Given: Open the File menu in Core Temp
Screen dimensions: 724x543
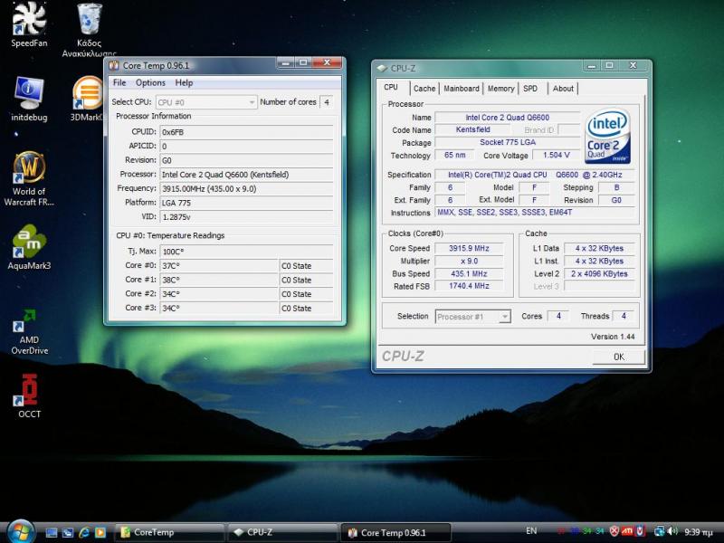Looking at the screenshot, I should point(119,82).
